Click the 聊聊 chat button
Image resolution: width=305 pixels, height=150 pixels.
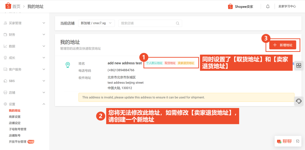(x=284, y=141)
